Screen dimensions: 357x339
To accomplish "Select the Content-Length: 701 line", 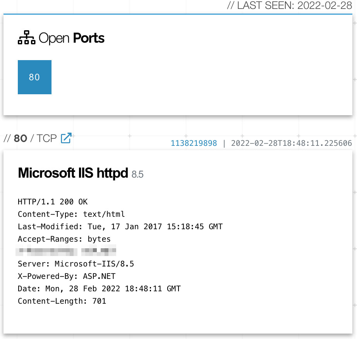I will [x=62, y=301].
